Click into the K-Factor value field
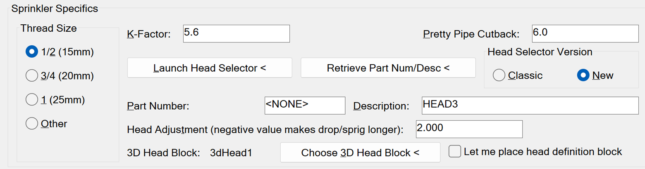The width and height of the screenshot is (645, 169). pyautogui.click(x=236, y=33)
